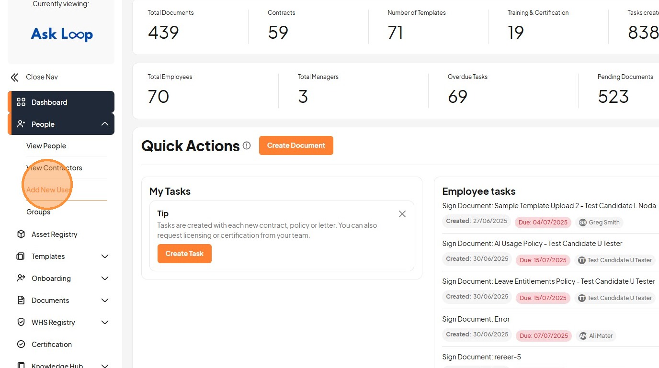Click the People person icon
Image resolution: width=659 pixels, height=368 pixels.
(x=21, y=124)
